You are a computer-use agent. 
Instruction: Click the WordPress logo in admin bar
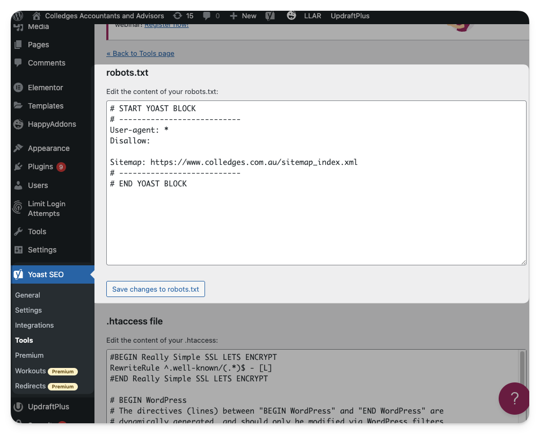[x=18, y=16]
